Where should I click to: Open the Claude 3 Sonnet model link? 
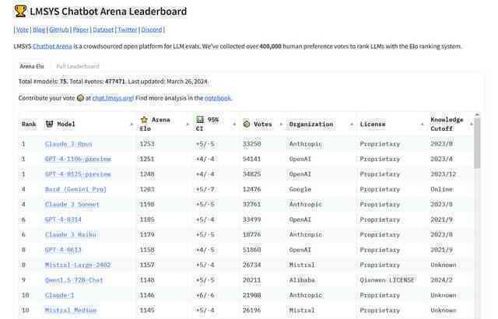[72, 205]
